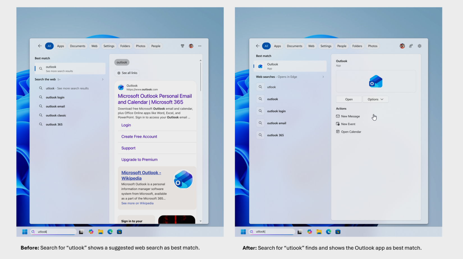Select Outlook App best match in After panel
This screenshot has height=259, width=463.
click(x=290, y=66)
